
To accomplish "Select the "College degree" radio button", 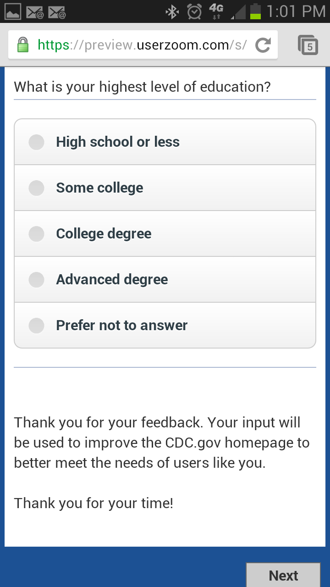I will 37,234.
